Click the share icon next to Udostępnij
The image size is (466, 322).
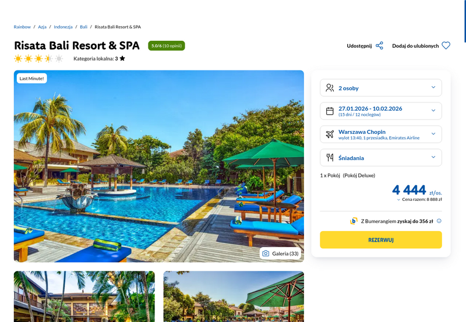379,46
